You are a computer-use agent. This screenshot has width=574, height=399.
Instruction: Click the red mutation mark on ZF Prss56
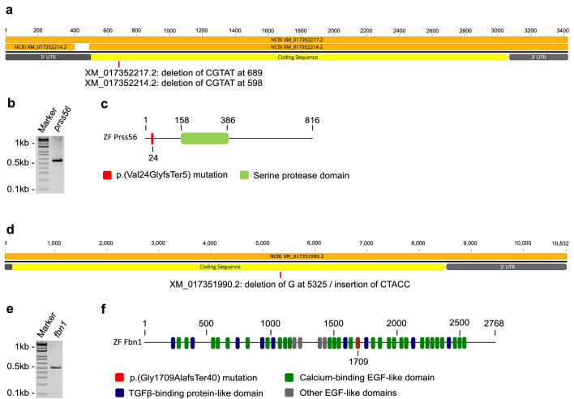[152, 139]
